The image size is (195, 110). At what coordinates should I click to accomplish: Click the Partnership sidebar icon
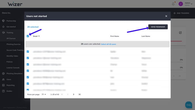3,21
